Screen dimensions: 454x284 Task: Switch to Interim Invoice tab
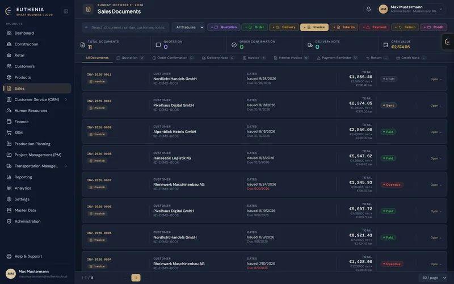[291, 58]
